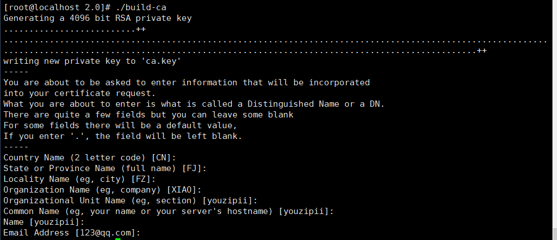Click the empty scrollbar track above the thumb
This screenshot has width=557, height=240.
[555, 114]
